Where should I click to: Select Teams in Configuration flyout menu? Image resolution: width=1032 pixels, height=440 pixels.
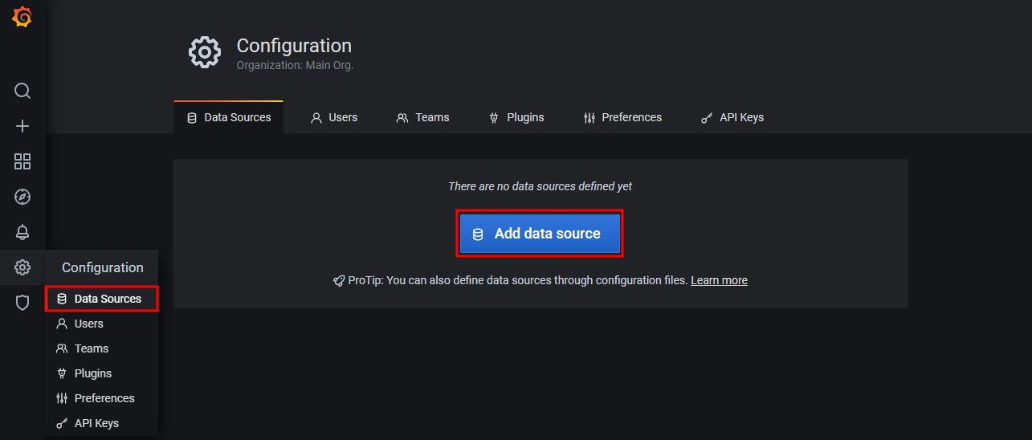[101, 348]
